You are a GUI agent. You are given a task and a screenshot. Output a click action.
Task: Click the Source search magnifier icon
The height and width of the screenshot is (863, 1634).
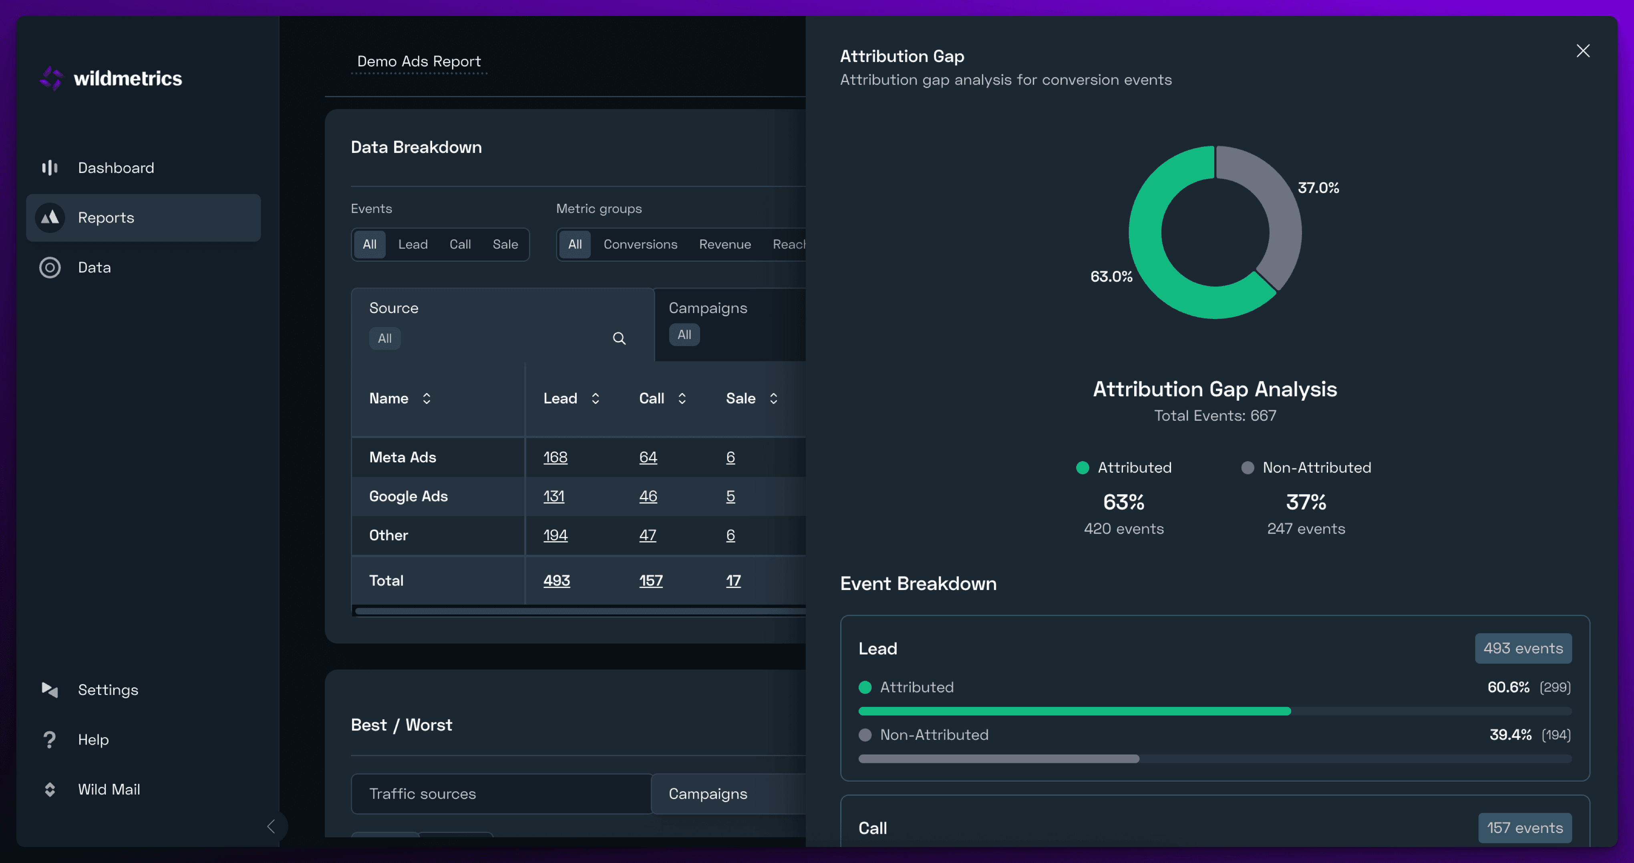coord(619,339)
